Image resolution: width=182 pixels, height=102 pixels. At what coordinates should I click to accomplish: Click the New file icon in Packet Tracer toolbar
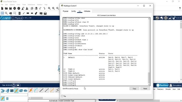[x=2, y=8]
